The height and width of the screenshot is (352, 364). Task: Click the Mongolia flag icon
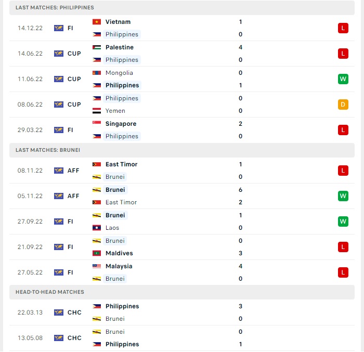[x=97, y=73]
